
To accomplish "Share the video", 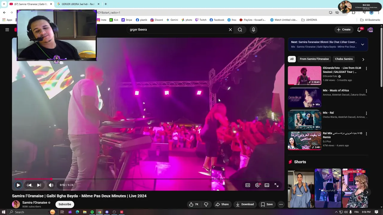I will 222,204.
